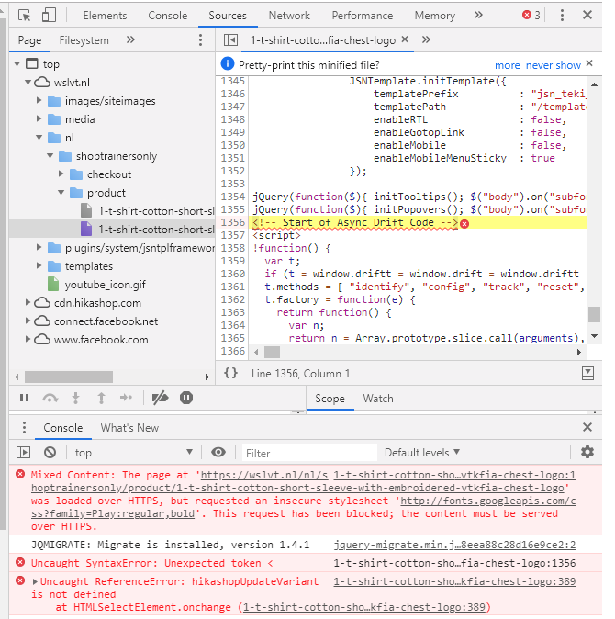This screenshot has height=619, width=615.
Task: Click the step into function icon
Action: point(76,398)
